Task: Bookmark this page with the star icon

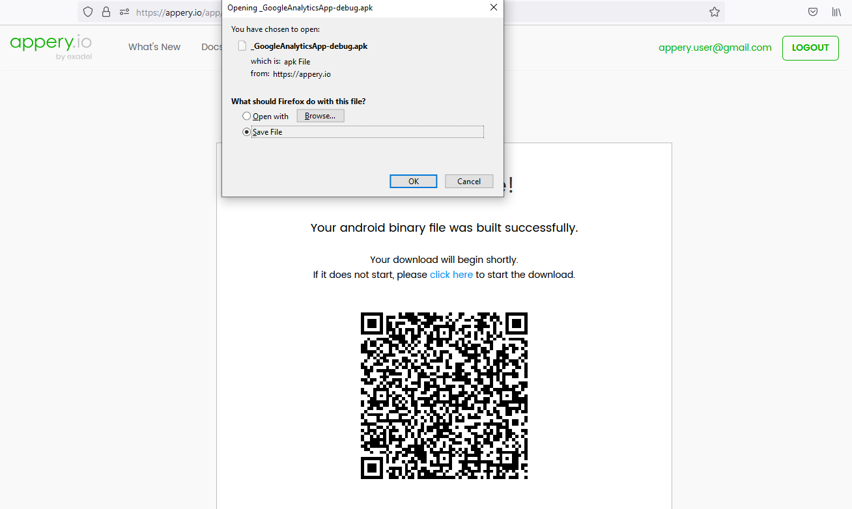Action: point(715,12)
